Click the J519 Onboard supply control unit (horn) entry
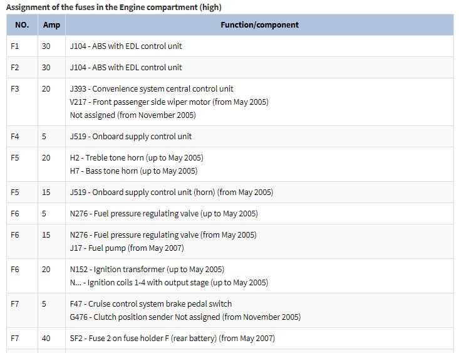The height and width of the screenshot is (353, 459). pos(172,192)
